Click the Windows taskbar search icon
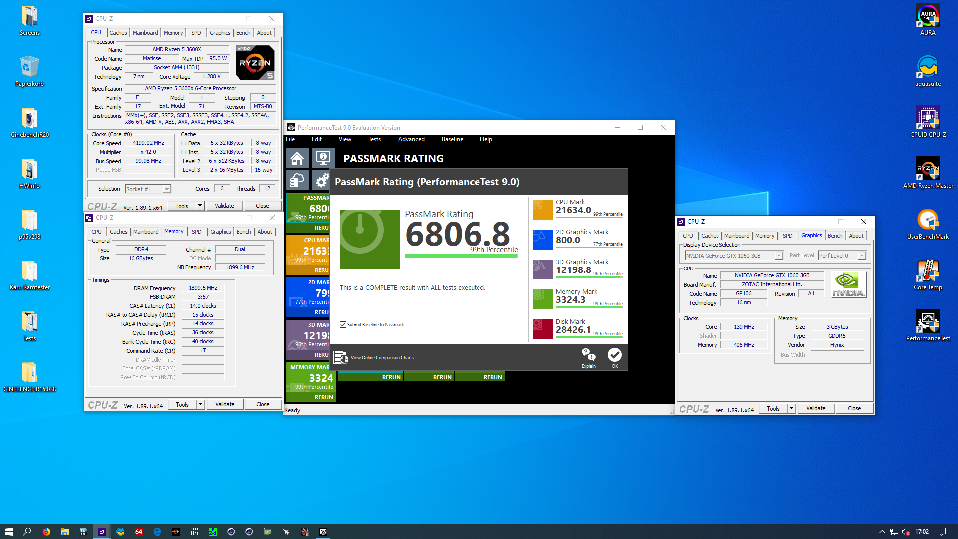Viewport: 958px width, 539px height. [x=27, y=532]
